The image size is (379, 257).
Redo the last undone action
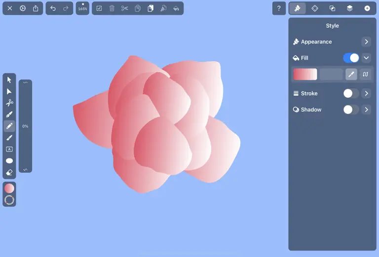[66, 8]
